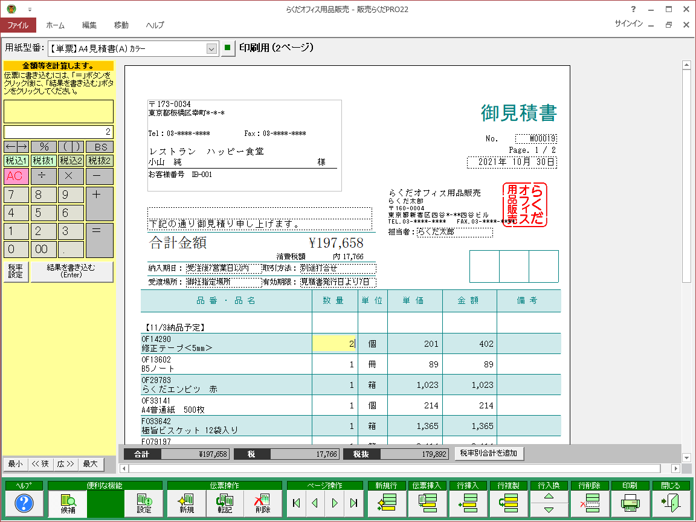Click the 極旨ビスケット 12袋入り item row

[x=350, y=426]
